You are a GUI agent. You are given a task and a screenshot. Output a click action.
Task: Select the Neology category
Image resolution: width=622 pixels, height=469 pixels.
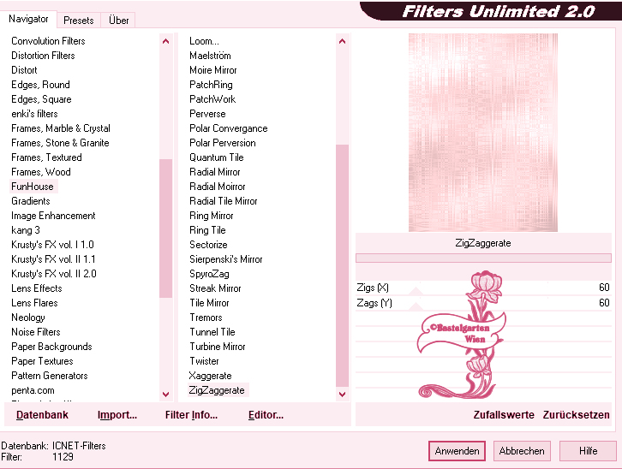tap(28, 318)
